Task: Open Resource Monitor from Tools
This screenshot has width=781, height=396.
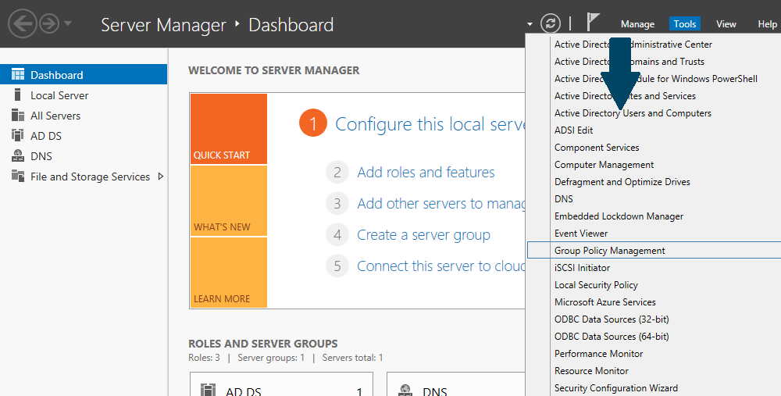Action: pos(591,370)
